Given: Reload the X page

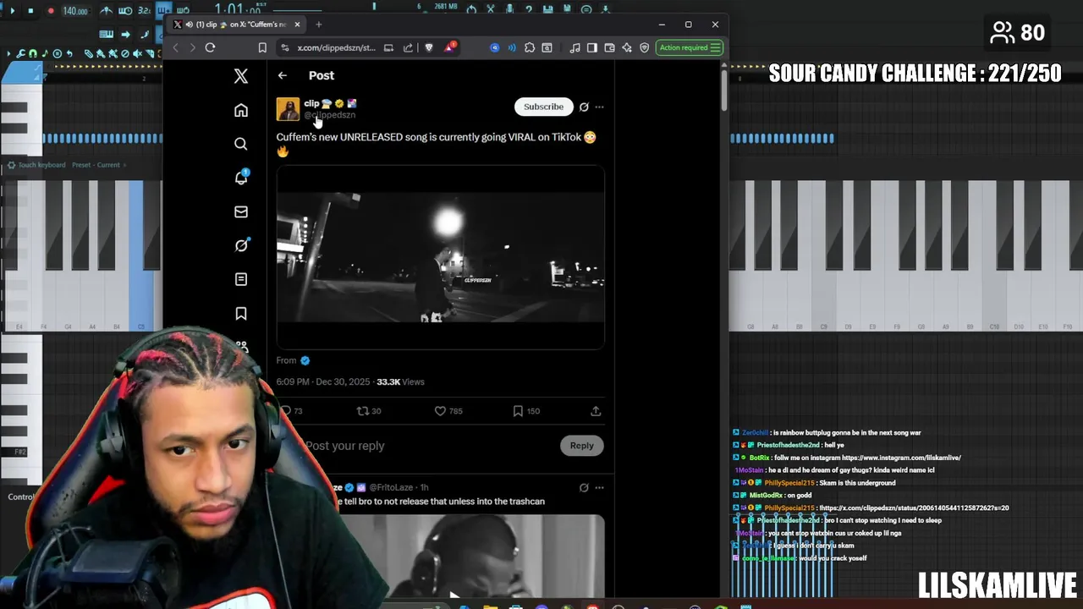Looking at the screenshot, I should point(210,47).
